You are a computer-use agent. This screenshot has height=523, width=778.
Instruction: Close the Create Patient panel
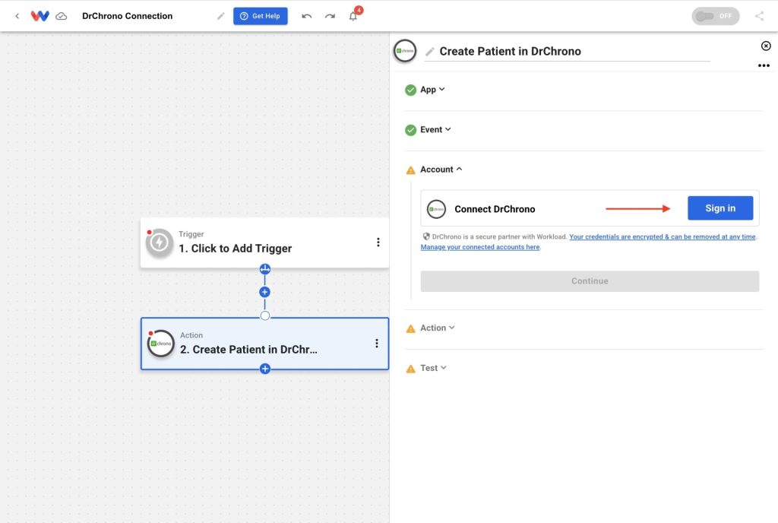tap(766, 46)
